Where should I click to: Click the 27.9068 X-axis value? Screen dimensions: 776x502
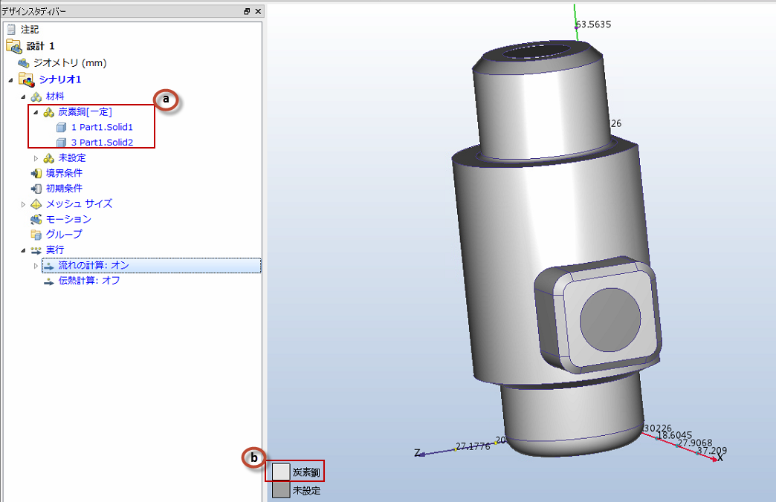pos(695,443)
